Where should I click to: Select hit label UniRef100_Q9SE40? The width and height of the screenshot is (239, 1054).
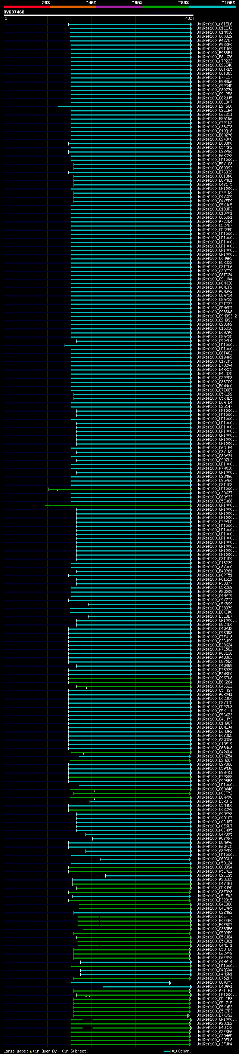[x=214, y=65]
